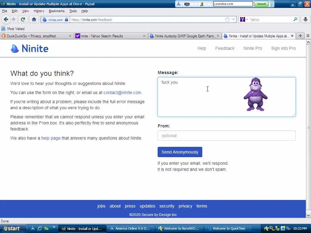
Task: Click the Forward navigation arrow
Action: [13, 19]
